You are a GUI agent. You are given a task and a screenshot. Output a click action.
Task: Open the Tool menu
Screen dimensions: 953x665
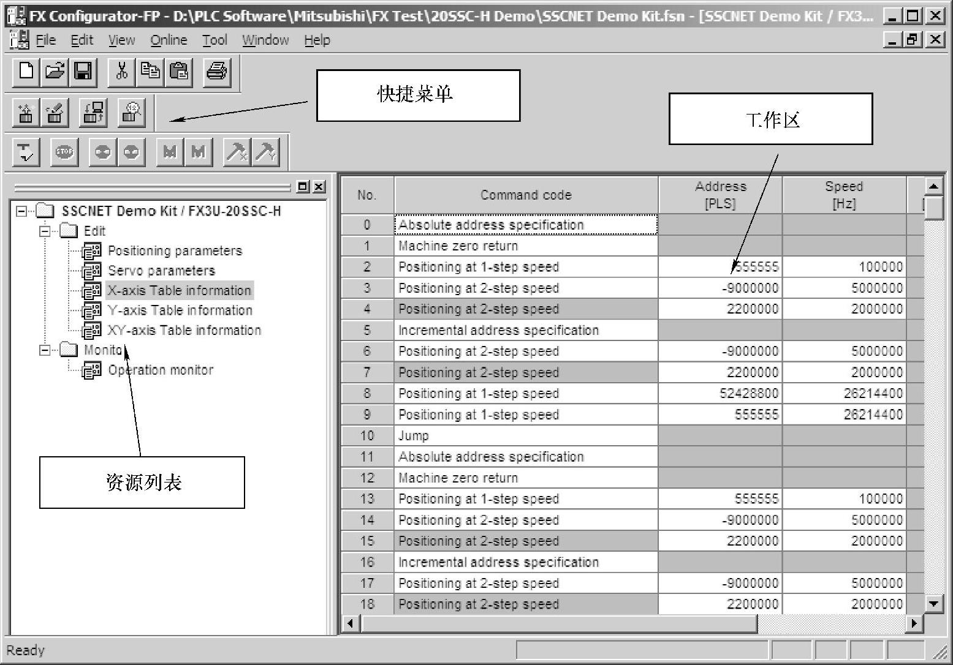[215, 40]
